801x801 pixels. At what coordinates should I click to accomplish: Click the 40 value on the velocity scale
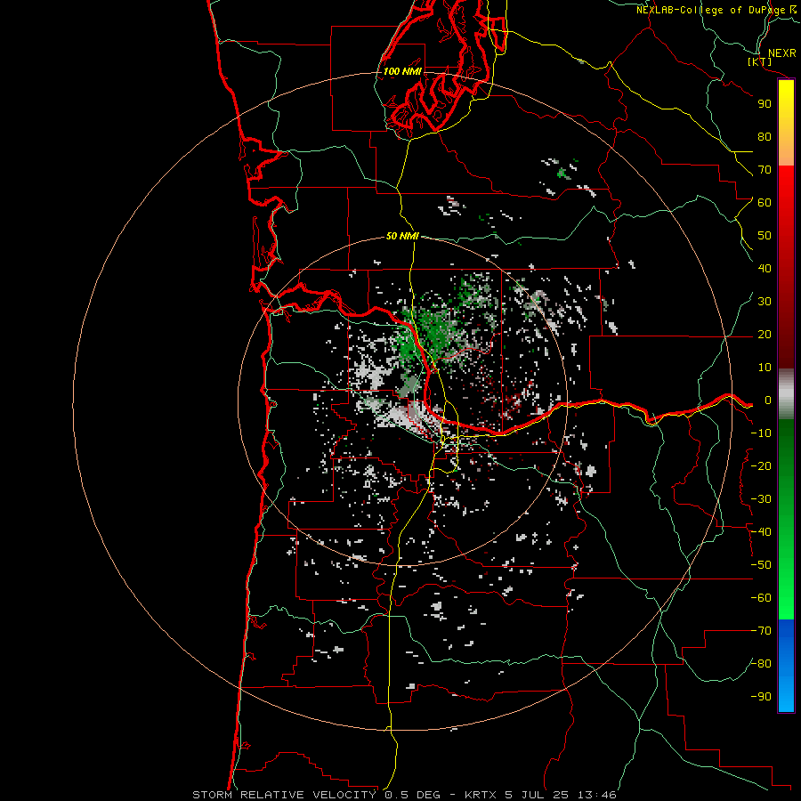[765, 269]
